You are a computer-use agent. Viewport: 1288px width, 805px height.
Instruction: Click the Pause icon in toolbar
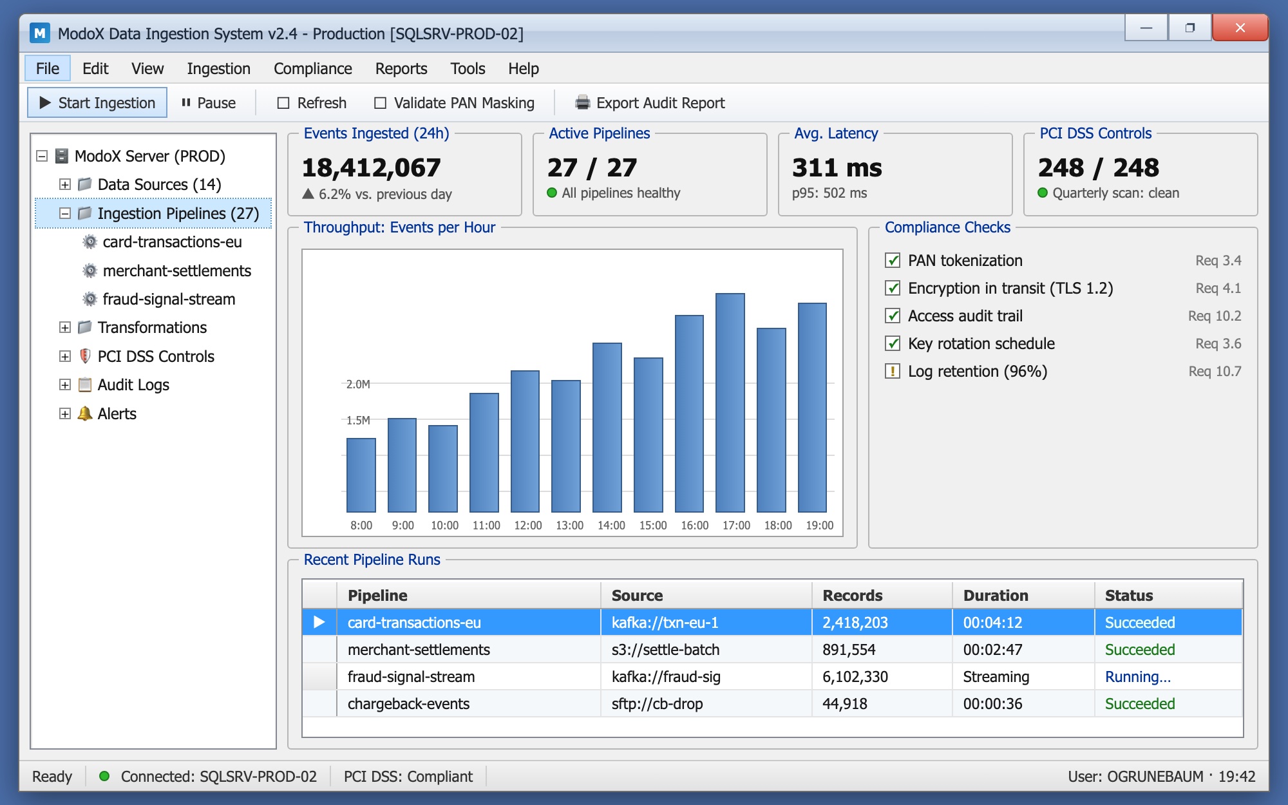tap(186, 103)
